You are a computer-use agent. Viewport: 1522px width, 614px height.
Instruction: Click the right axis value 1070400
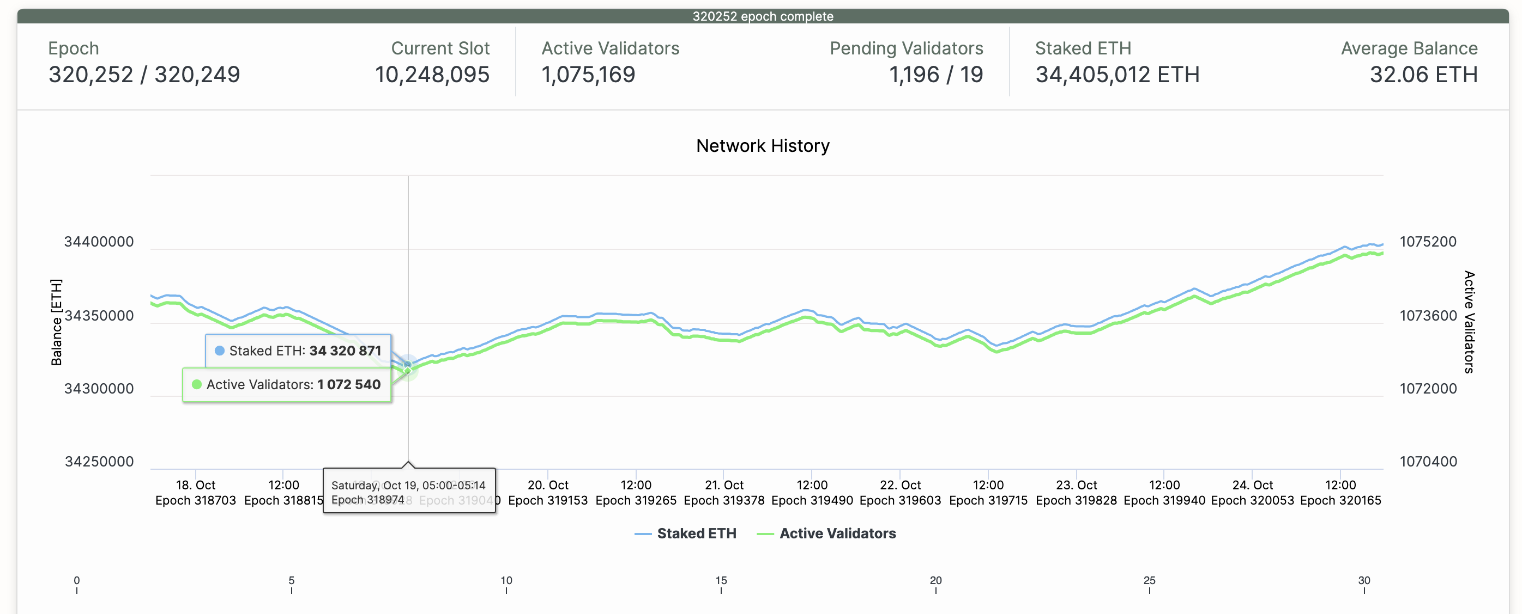tap(1428, 462)
